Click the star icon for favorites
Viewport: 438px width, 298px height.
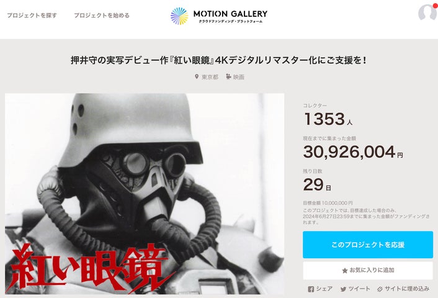click(x=345, y=271)
